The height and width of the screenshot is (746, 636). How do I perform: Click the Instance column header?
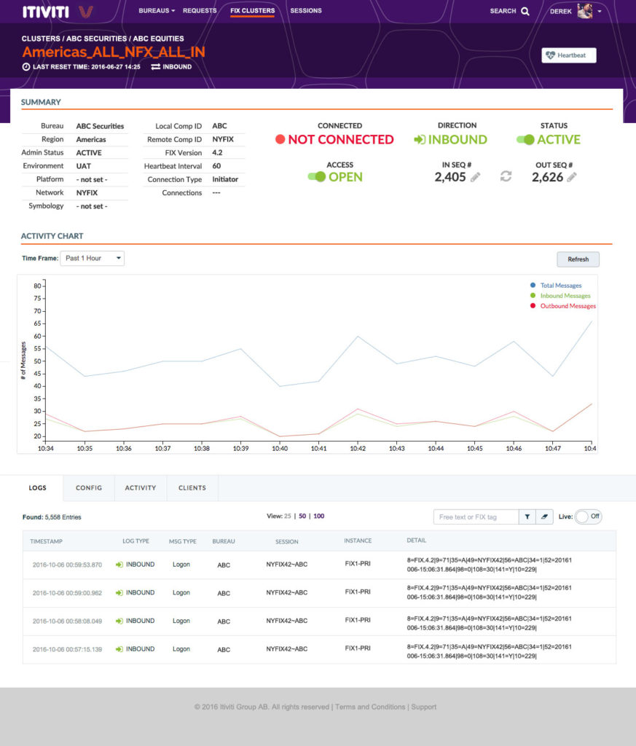[x=358, y=541]
